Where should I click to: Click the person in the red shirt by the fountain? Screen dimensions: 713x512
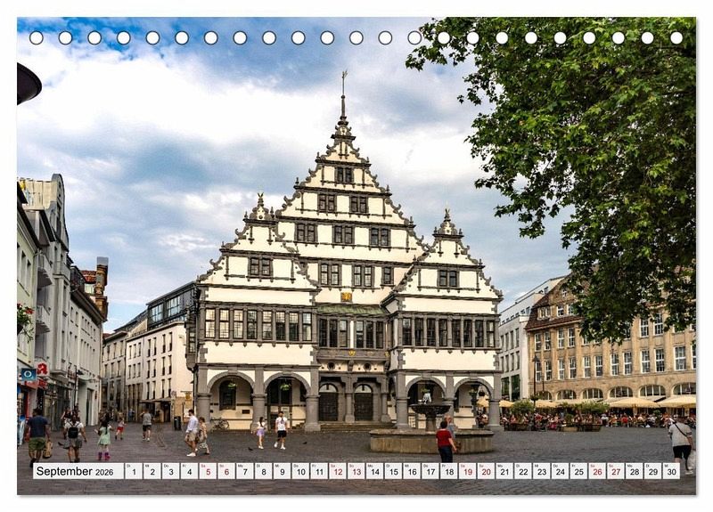point(444,440)
